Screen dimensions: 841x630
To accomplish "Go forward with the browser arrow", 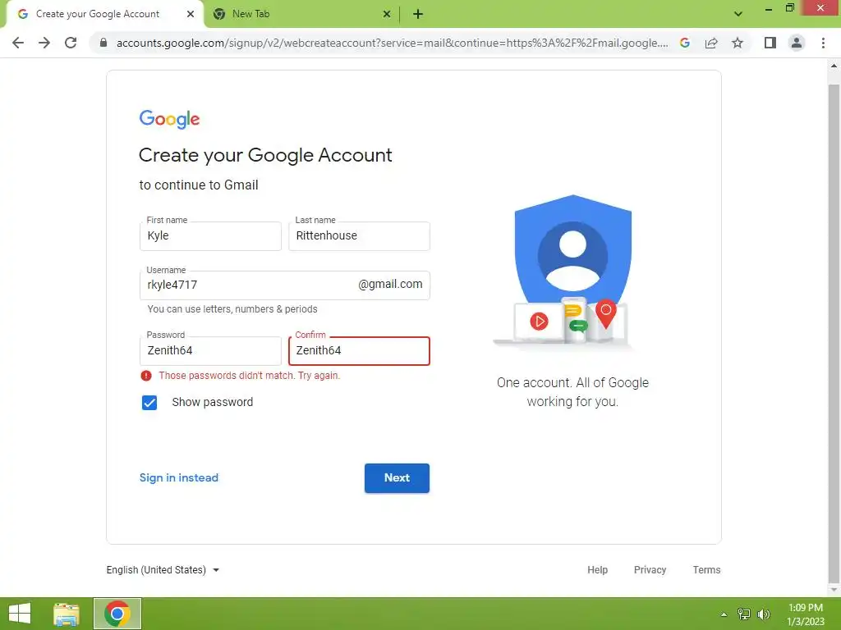I will tap(44, 43).
